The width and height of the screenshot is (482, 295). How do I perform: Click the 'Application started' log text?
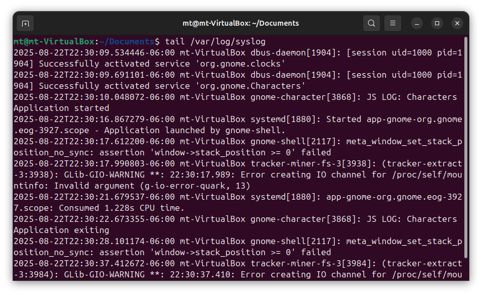point(61,108)
